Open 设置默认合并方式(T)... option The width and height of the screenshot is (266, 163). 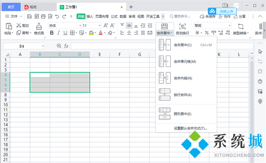[x=191, y=128]
